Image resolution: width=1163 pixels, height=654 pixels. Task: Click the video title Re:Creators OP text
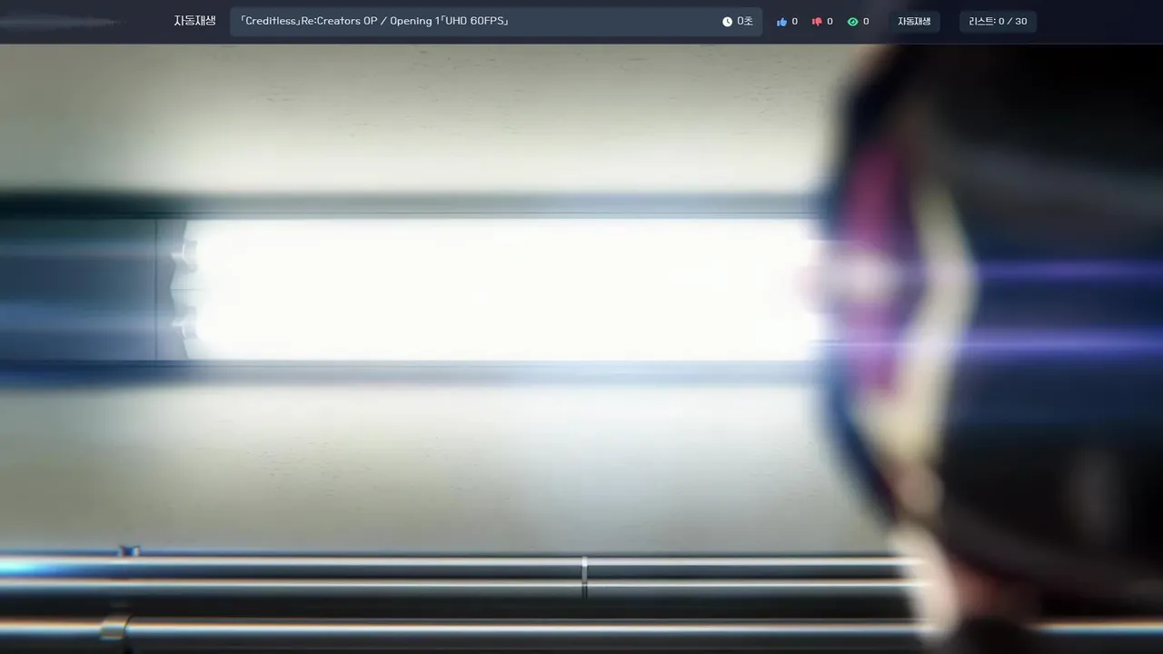point(373,21)
